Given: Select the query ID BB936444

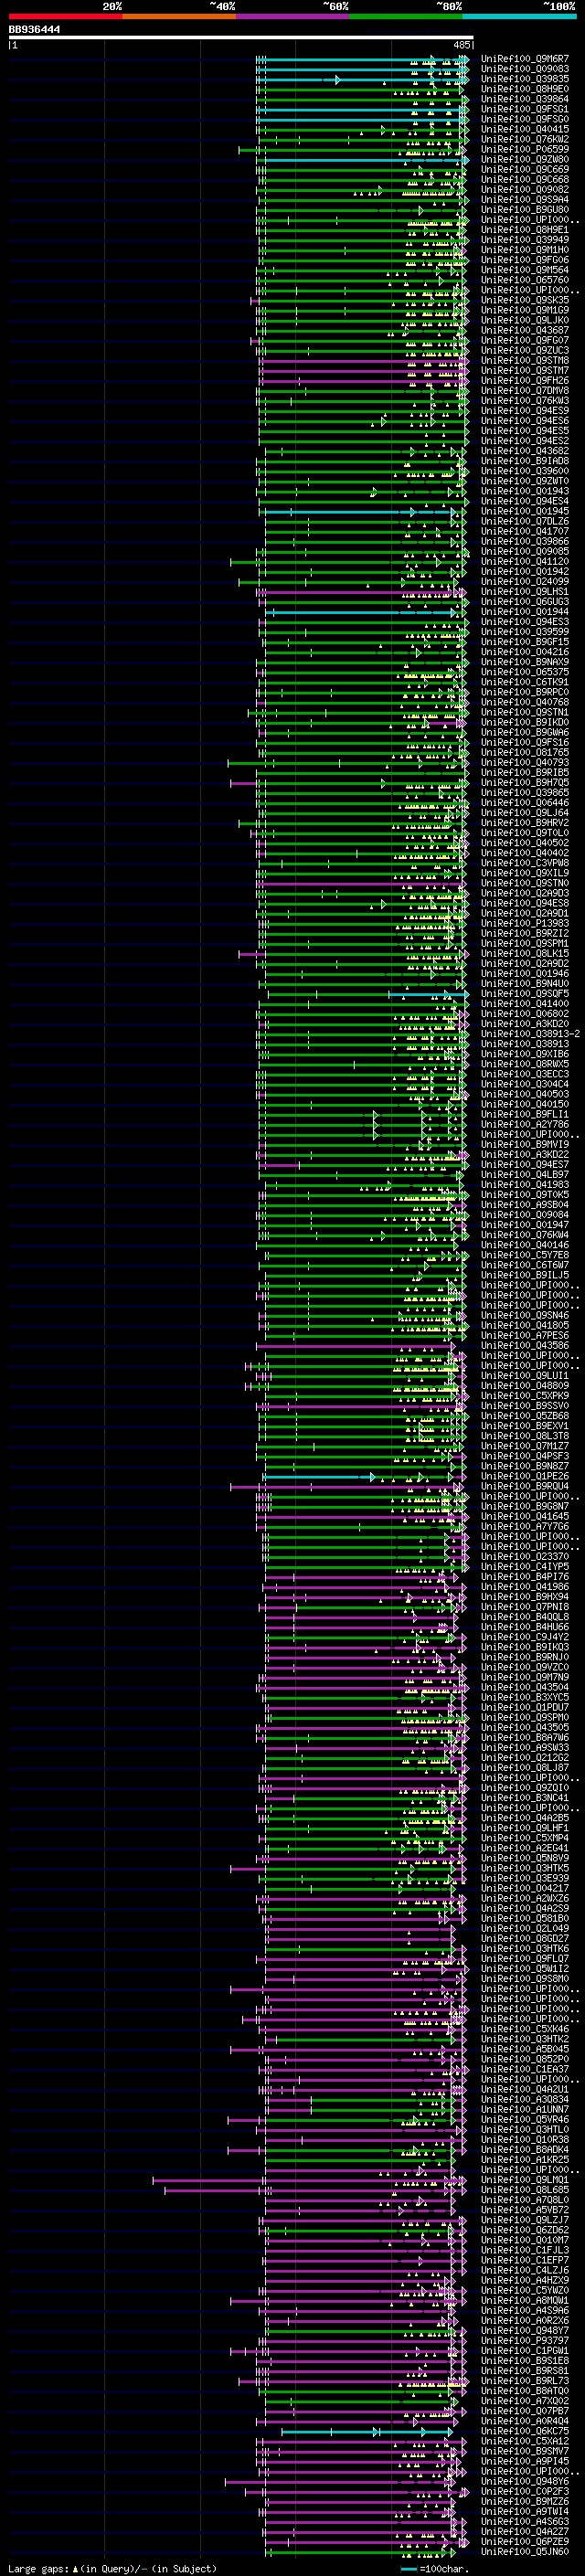Looking at the screenshot, I should (x=35, y=29).
